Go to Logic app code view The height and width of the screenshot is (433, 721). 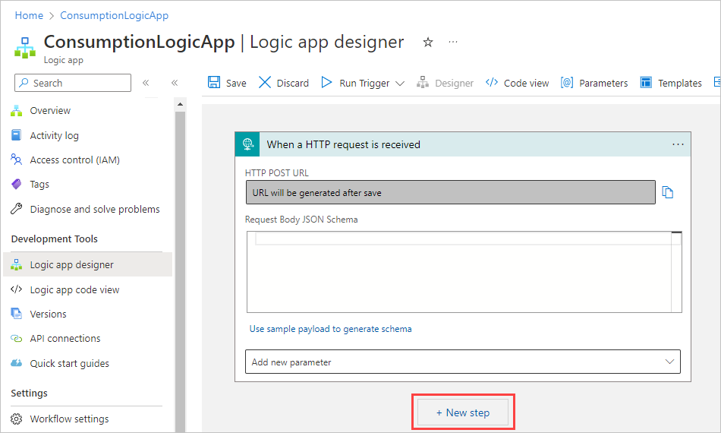(74, 289)
